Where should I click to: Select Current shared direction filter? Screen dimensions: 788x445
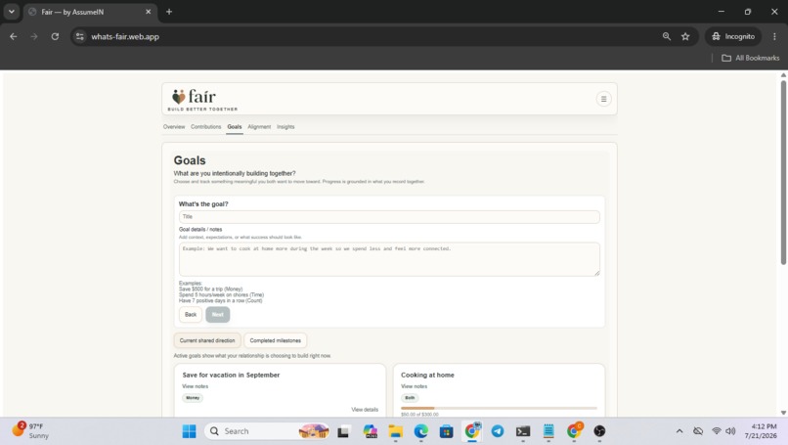click(x=207, y=340)
